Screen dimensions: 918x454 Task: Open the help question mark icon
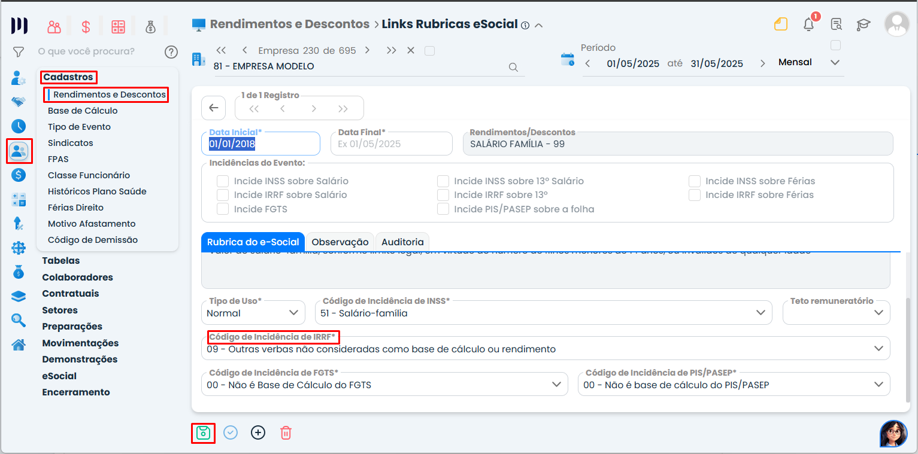click(171, 52)
